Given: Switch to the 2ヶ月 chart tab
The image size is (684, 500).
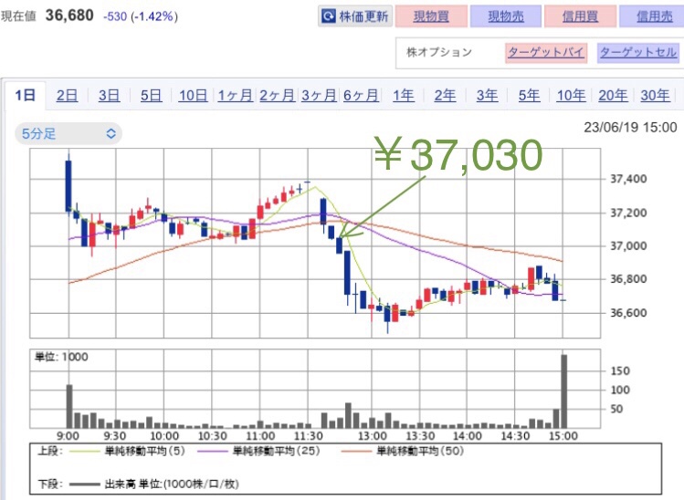Looking at the screenshot, I should (277, 95).
